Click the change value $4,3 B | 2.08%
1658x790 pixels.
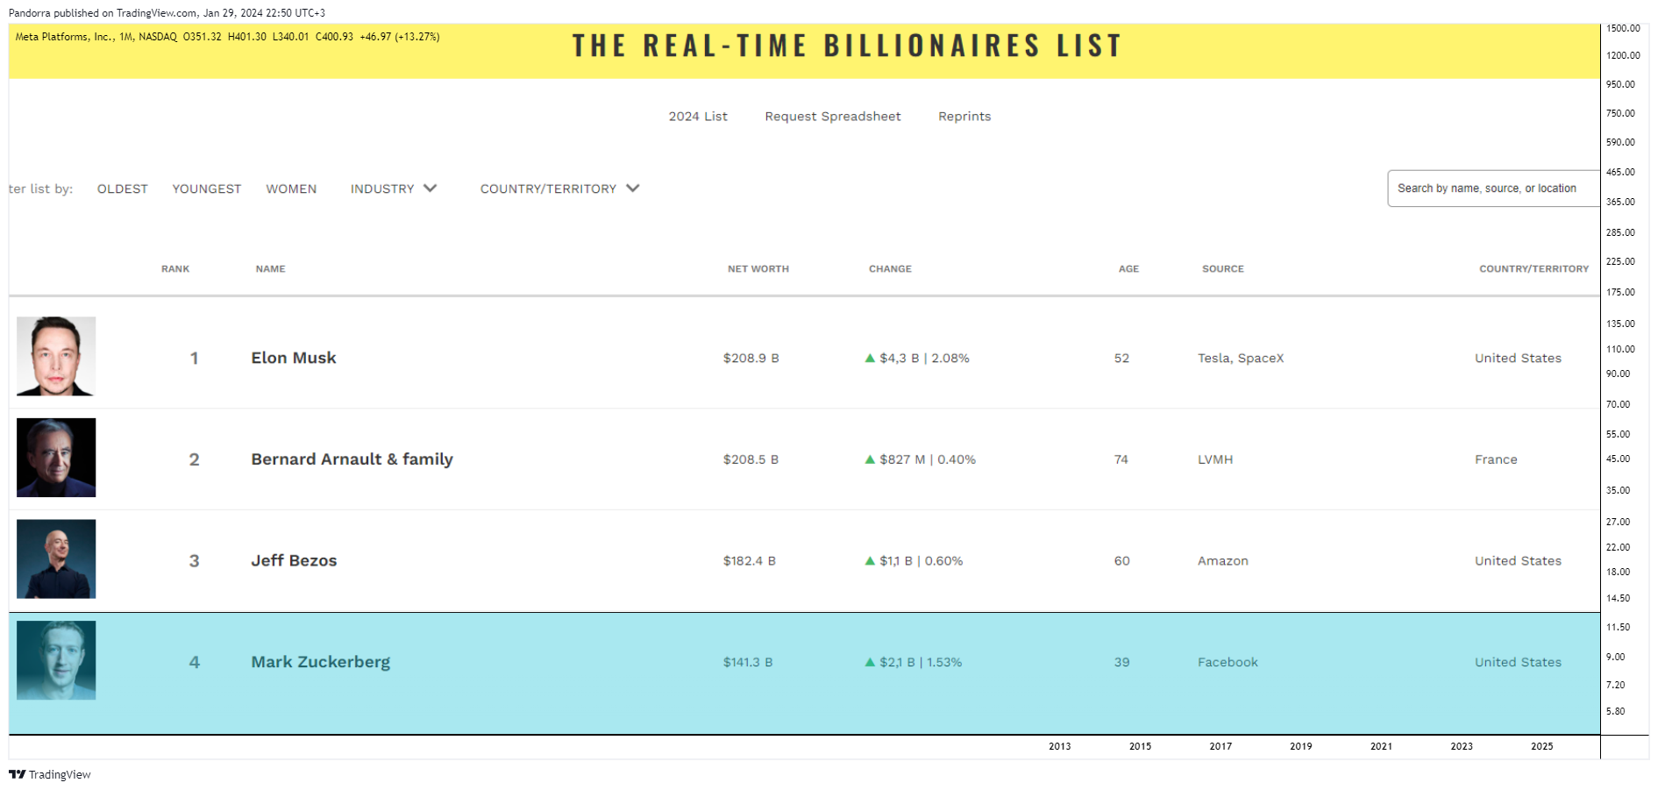click(924, 358)
